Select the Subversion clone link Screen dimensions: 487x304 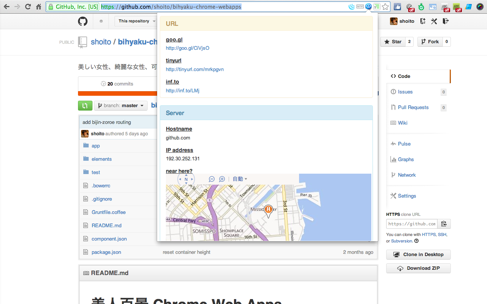[x=402, y=241]
